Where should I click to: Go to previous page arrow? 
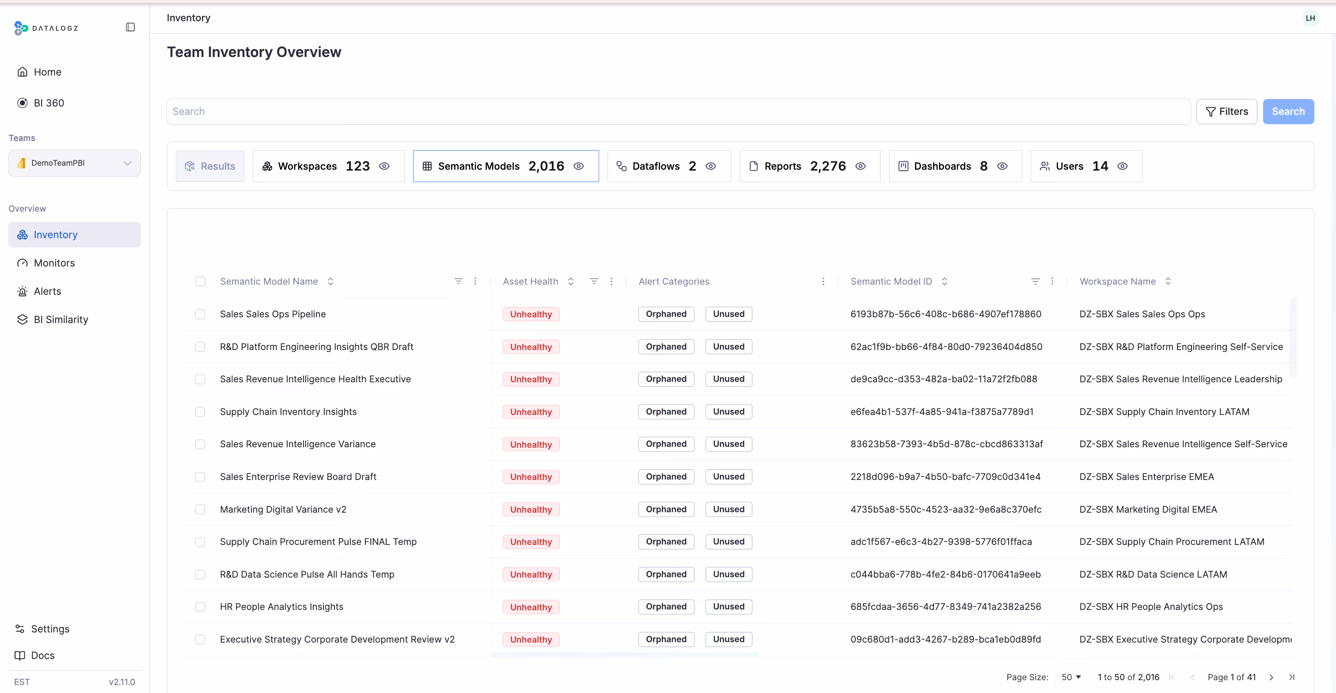(1192, 677)
